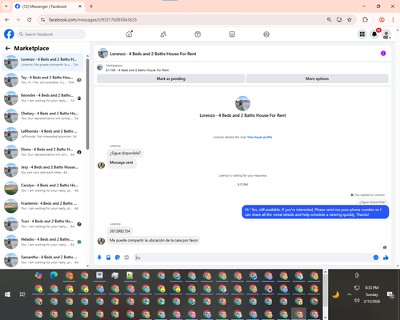Open the Facebook menu grid icon

(362, 34)
